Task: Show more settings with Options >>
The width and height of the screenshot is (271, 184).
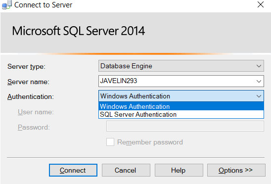Action: coord(236,170)
